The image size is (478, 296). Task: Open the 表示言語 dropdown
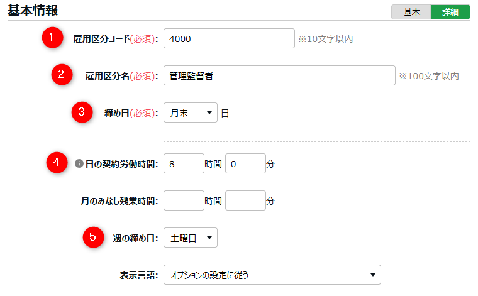[272, 275]
